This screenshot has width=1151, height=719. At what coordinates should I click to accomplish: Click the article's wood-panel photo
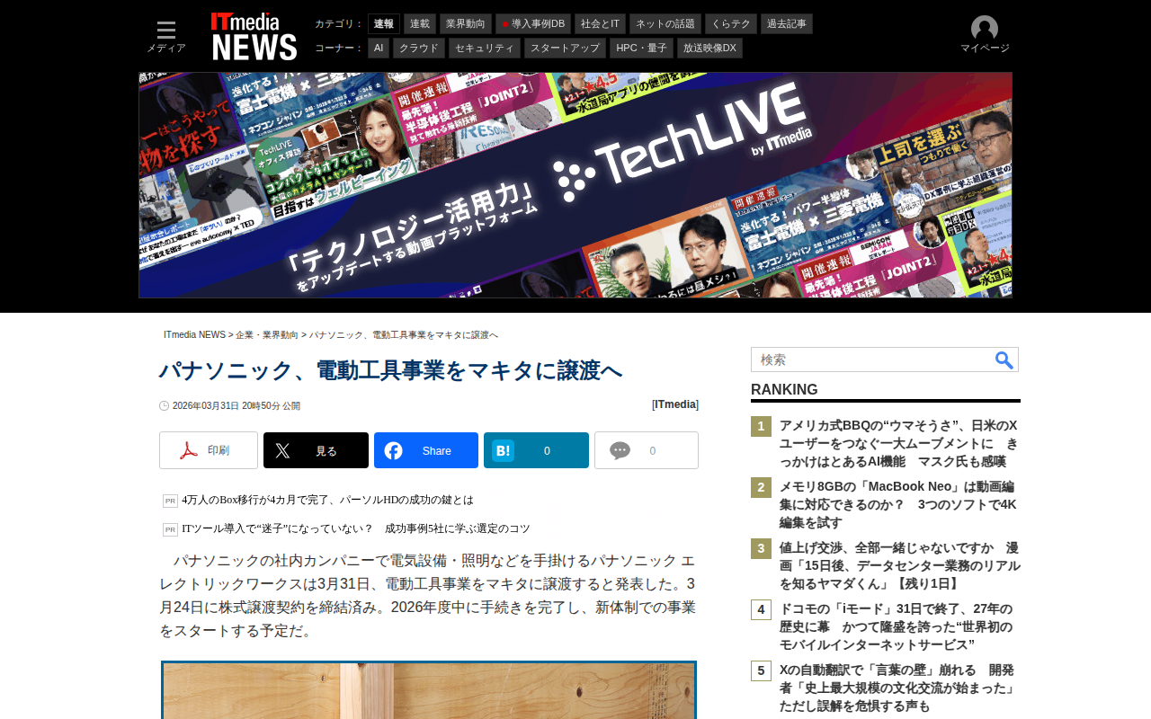coord(429,690)
